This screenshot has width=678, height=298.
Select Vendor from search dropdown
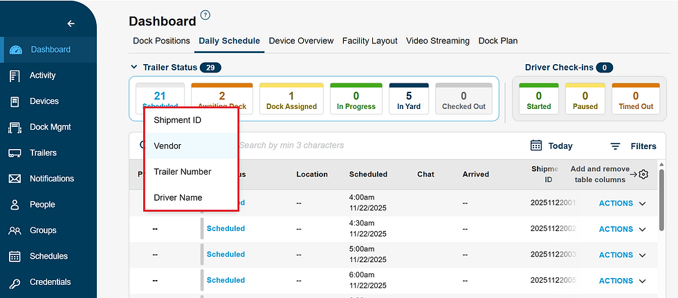tap(191, 146)
